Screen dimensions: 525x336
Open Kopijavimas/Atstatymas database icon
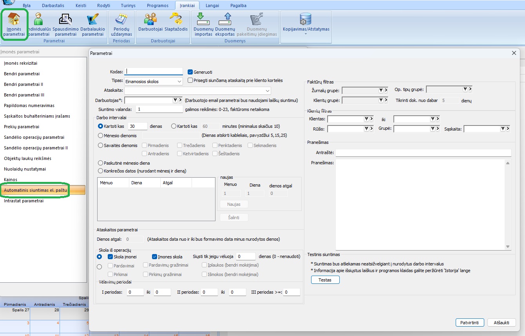[306, 23]
